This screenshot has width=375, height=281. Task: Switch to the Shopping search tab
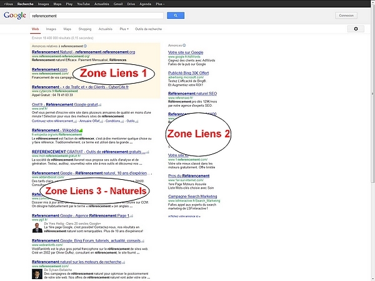coord(85,29)
